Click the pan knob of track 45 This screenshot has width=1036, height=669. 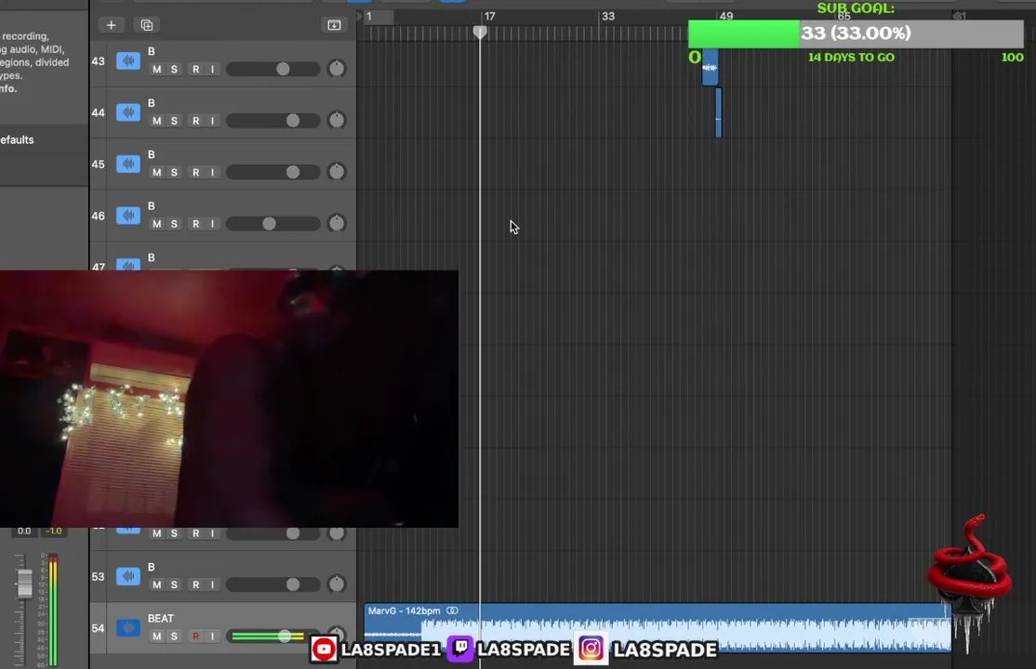pos(337,171)
